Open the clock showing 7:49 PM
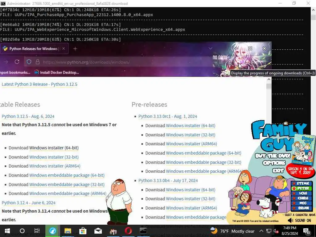Screen dimensions: 316x237 coord(289,231)
